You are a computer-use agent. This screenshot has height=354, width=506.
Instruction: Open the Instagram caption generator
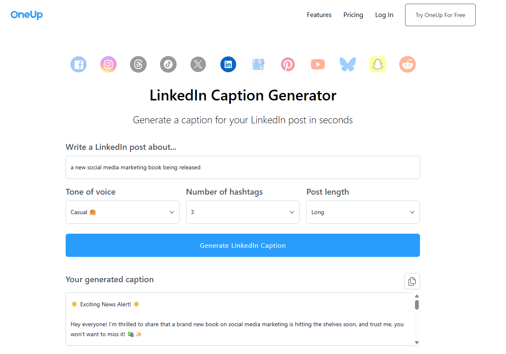[108, 64]
